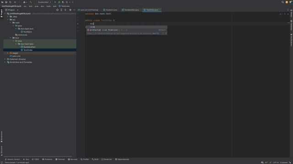293x164 pixels.
Task: Click the 4 spaces indent status widget
Action: [x=284, y=163]
